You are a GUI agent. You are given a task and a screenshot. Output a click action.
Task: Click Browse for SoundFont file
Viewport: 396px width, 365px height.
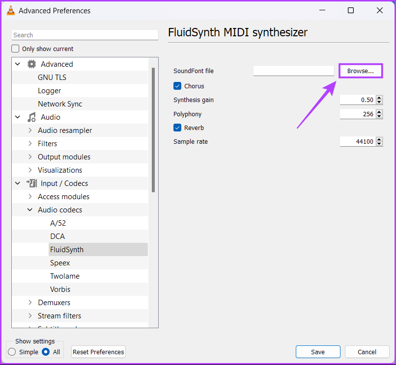361,71
